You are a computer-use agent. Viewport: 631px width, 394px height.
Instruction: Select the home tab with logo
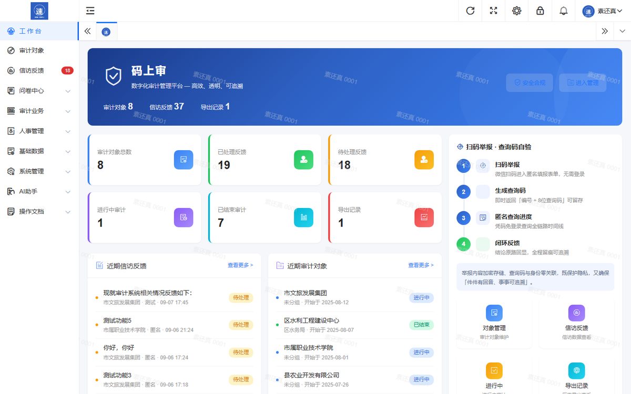pos(106,32)
